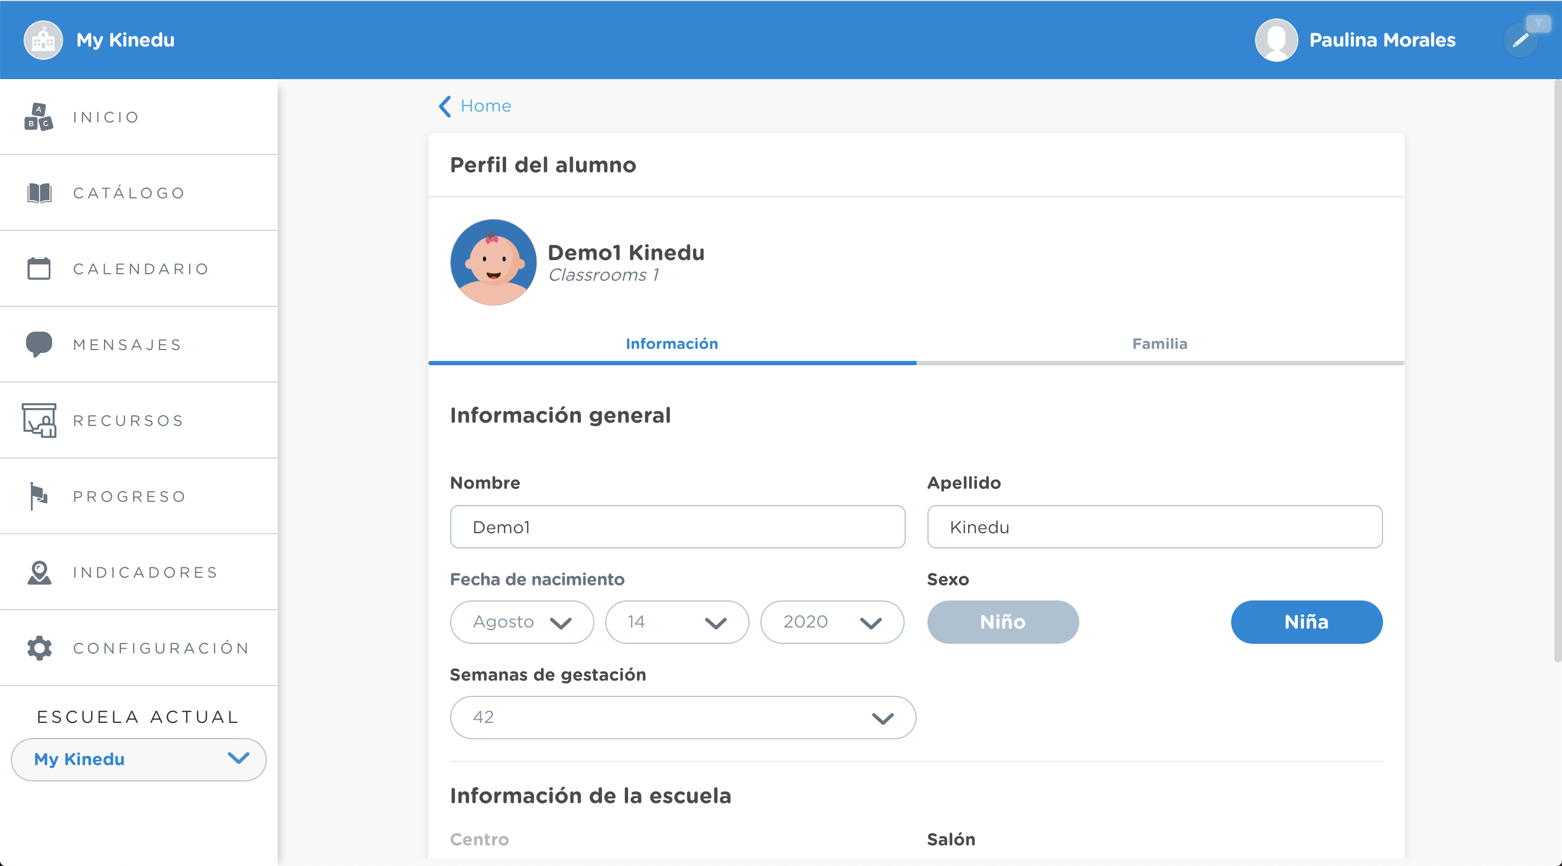Open the birth day dropdown showing 14
This screenshot has width=1562, height=866.
tap(677, 622)
